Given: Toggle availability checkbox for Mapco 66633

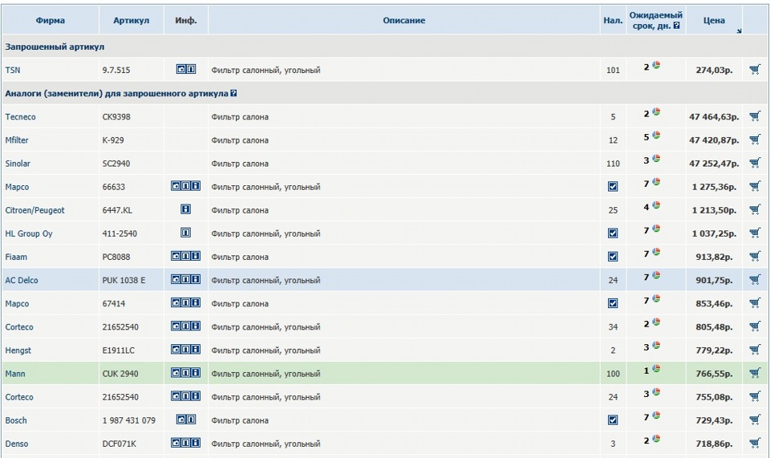Looking at the screenshot, I should (x=613, y=187).
